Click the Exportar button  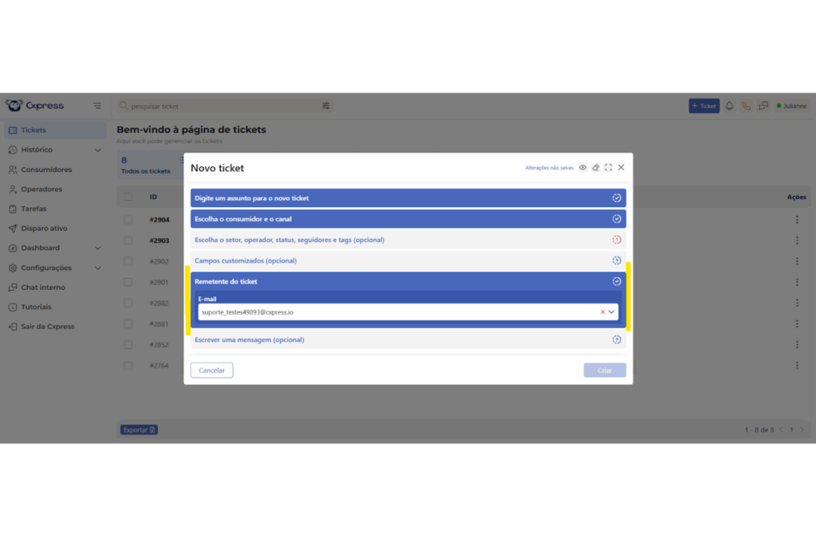[139, 430]
